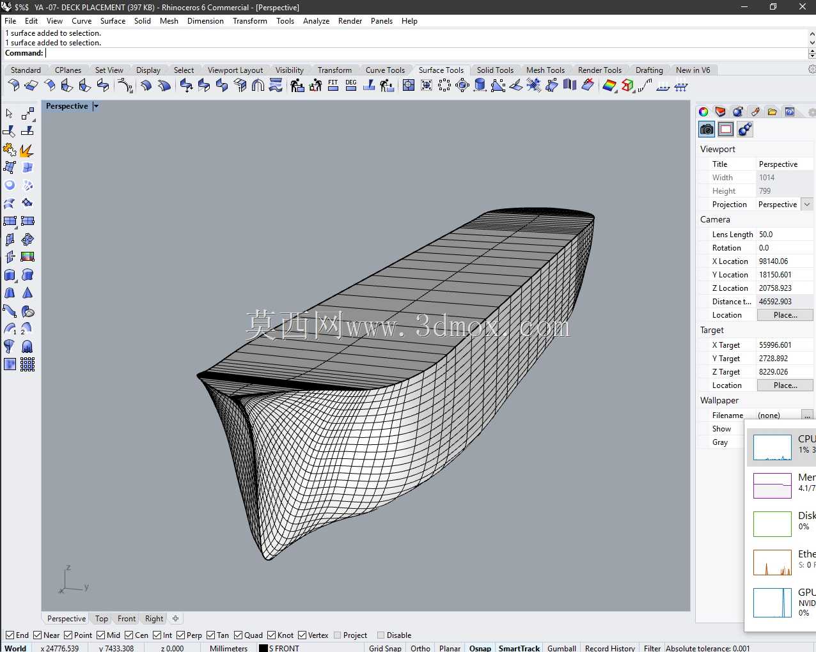
Task: Open the Projection dropdown in Viewport properties
Action: point(807,205)
